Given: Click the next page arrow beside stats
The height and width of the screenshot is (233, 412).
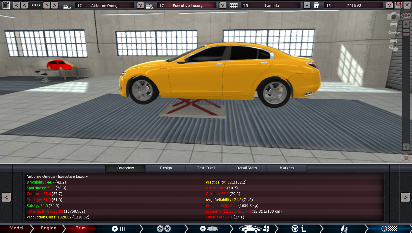Looking at the screenshot, I should click(405, 197).
